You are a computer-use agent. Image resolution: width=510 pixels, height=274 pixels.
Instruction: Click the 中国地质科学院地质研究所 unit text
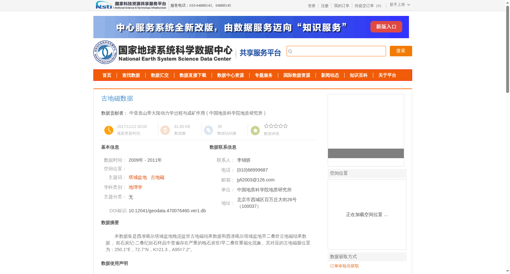pos(264,190)
